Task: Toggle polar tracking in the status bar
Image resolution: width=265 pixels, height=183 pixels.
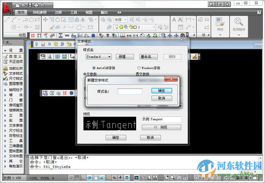Action: point(89,178)
